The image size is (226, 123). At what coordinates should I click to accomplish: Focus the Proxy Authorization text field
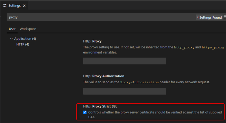click(125, 91)
